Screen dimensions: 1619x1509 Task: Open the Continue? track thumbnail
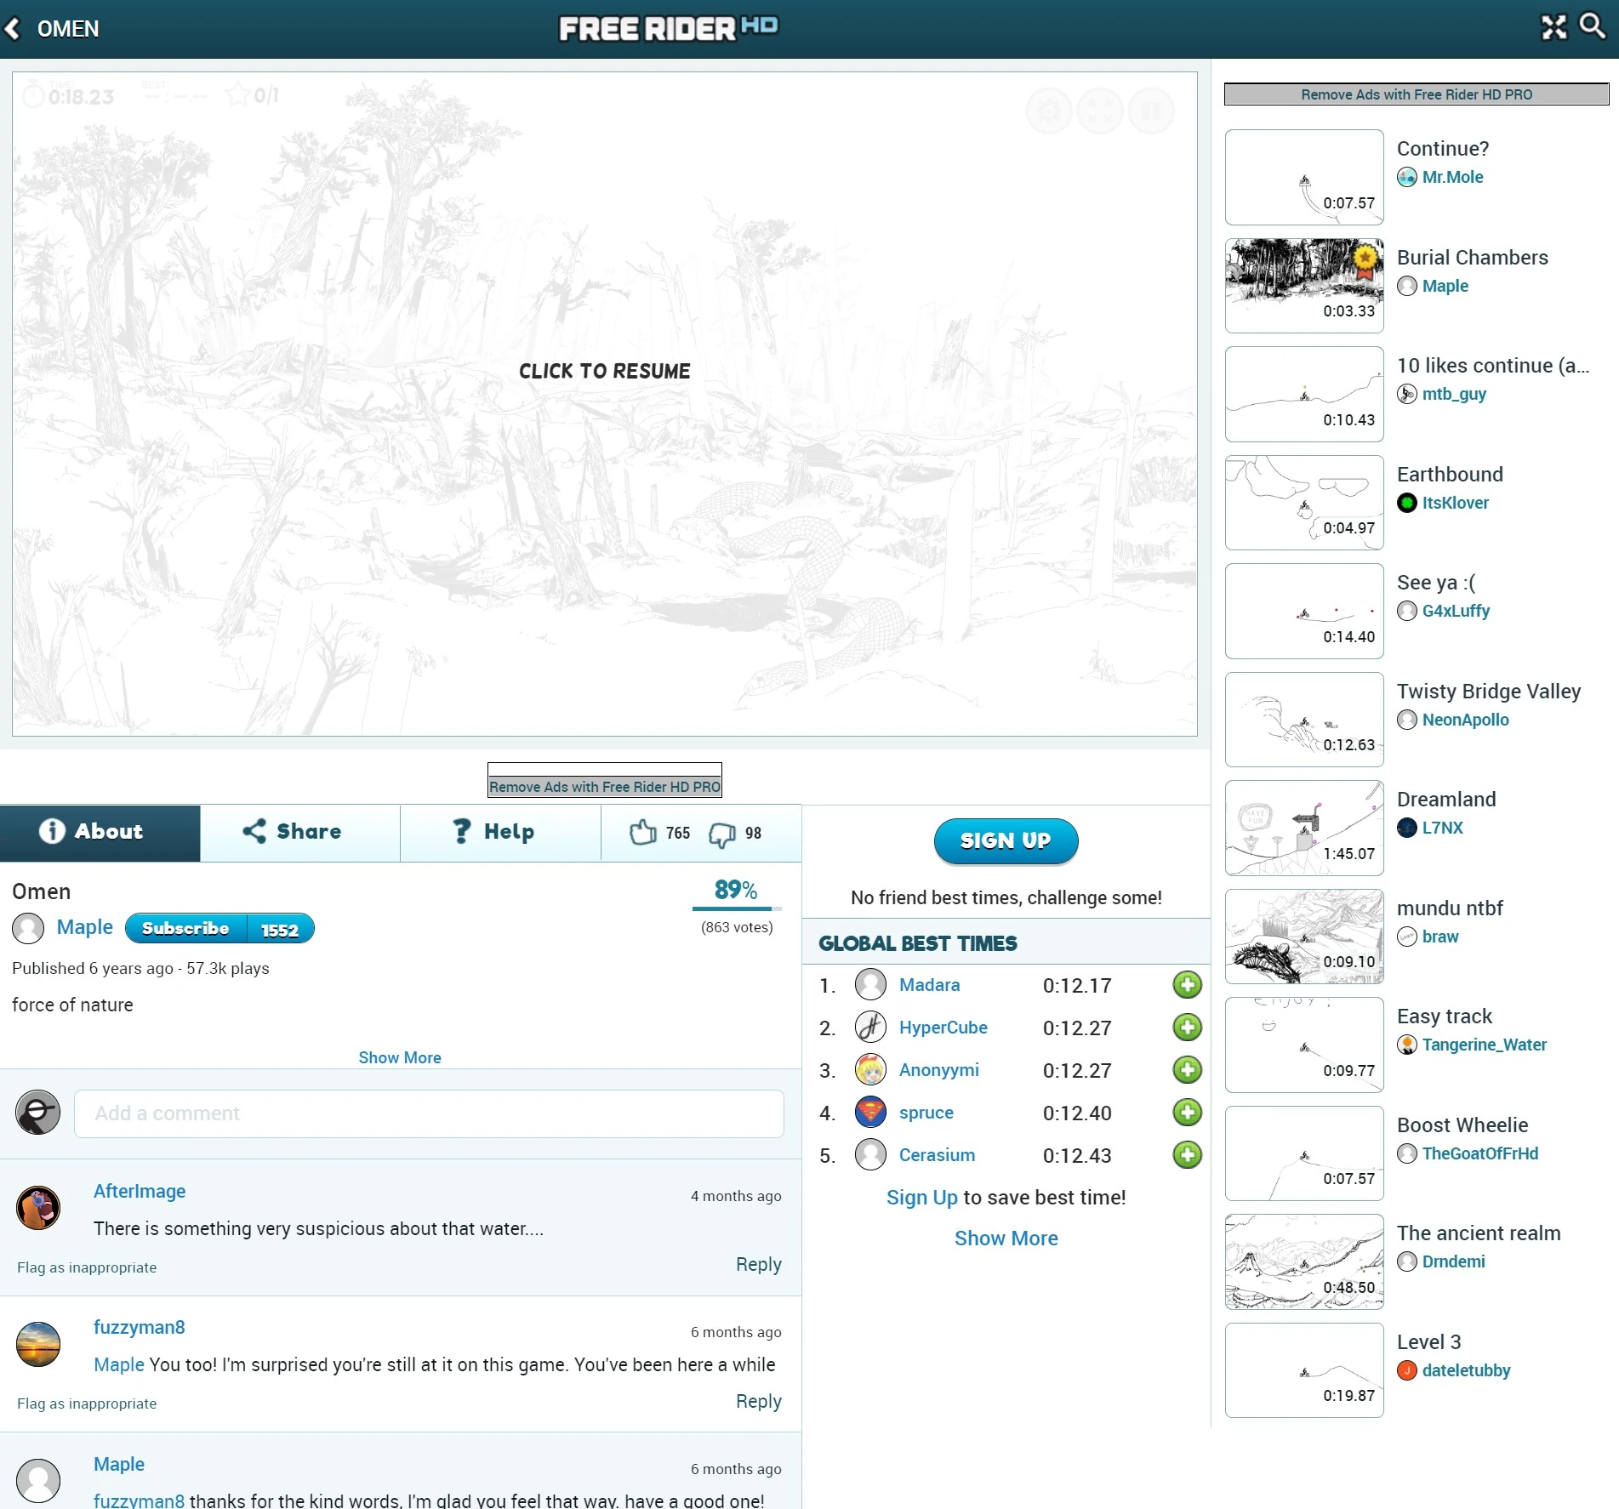pos(1304,177)
